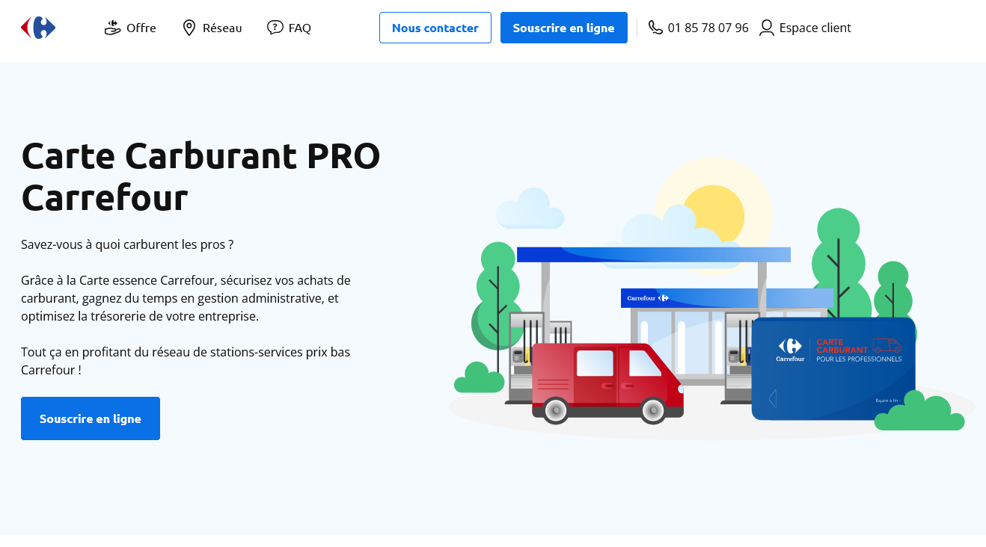Open the Espace client text link

pyautogui.click(x=815, y=28)
